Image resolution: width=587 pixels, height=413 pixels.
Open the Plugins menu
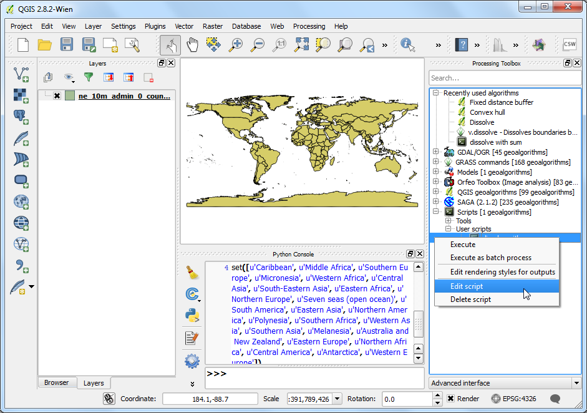pyautogui.click(x=155, y=26)
